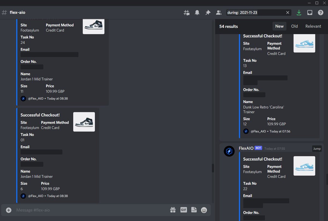Image resolution: width=328 pixels, height=221 pixels.
Task: Open the Threads icon in channel header
Action: [187, 13]
